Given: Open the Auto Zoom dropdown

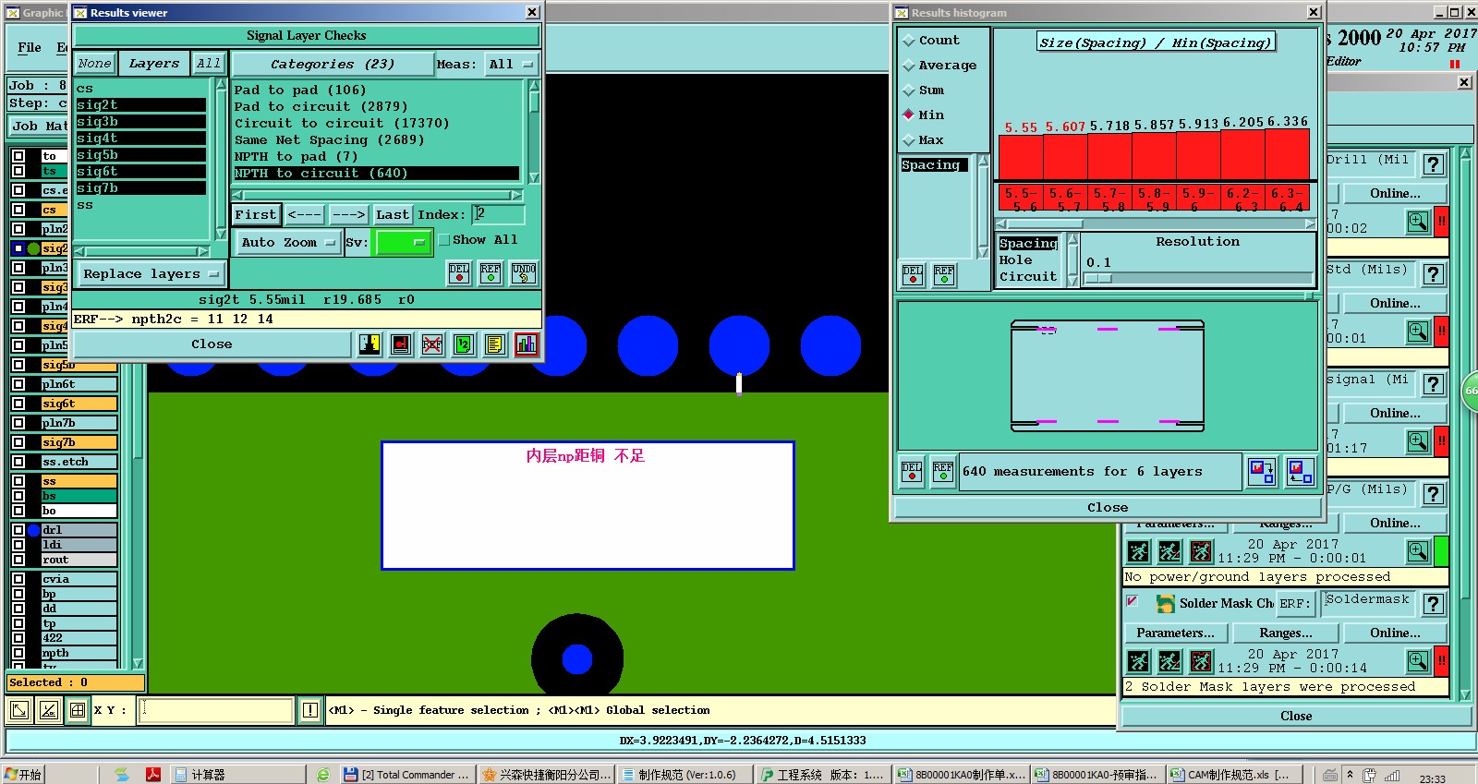Looking at the screenshot, I should pos(287,243).
